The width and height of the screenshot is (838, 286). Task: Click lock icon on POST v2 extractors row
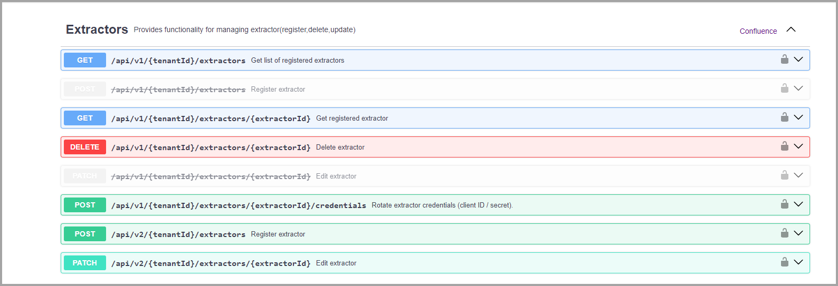tap(784, 233)
